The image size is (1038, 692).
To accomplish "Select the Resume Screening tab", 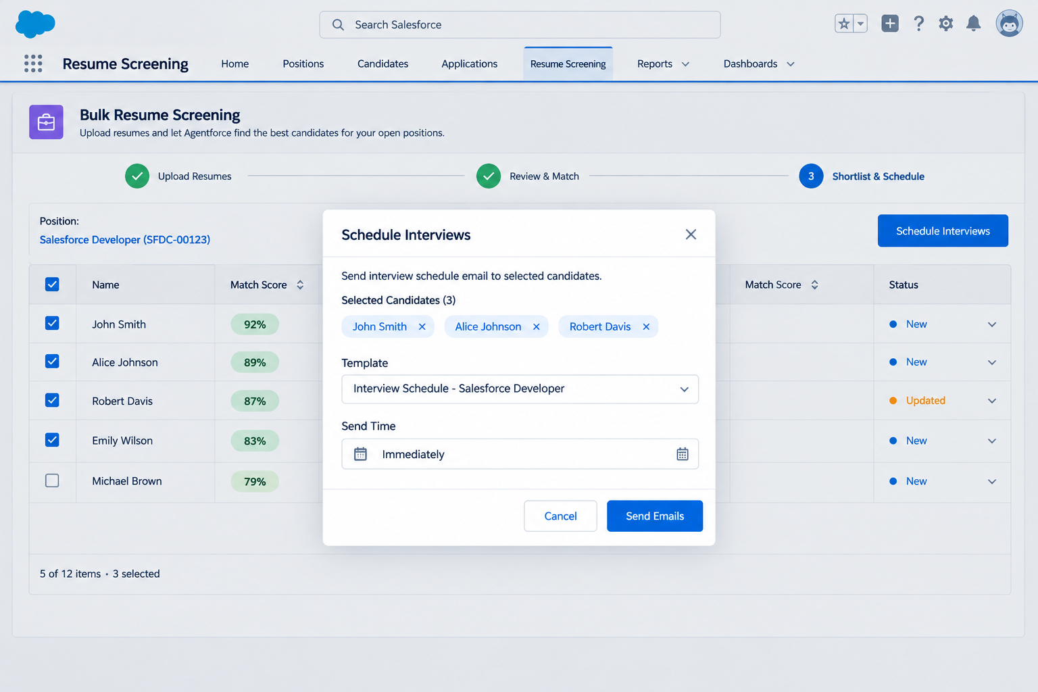I will 568,64.
